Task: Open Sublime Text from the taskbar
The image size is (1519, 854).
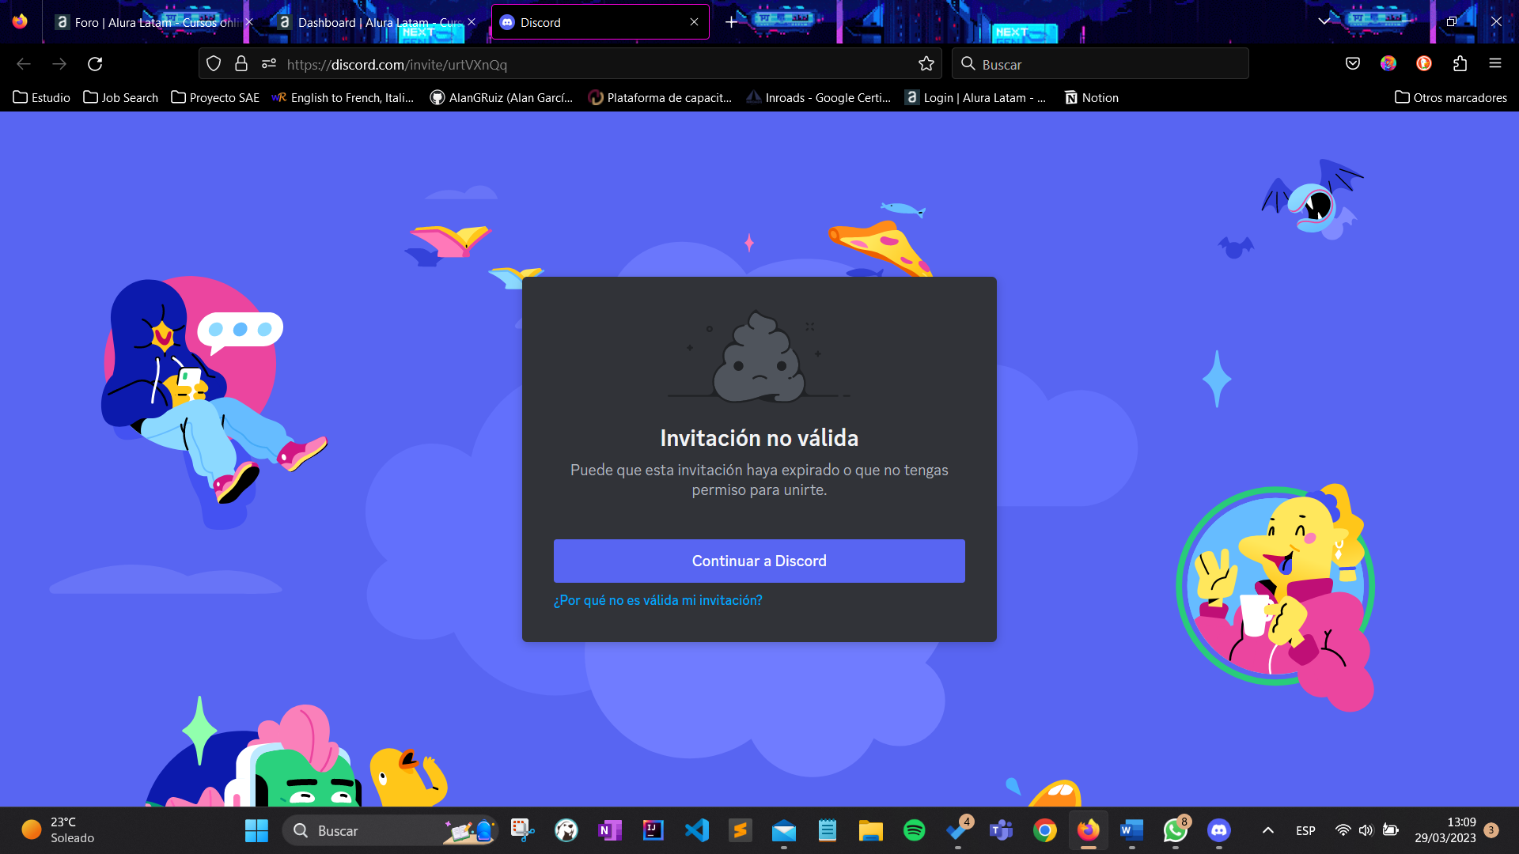Action: (x=741, y=830)
